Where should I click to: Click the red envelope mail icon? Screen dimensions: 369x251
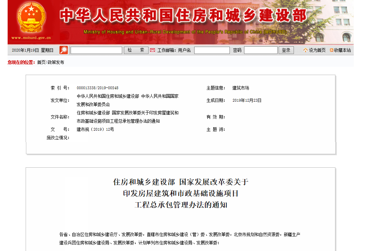pyautogui.click(x=152, y=50)
